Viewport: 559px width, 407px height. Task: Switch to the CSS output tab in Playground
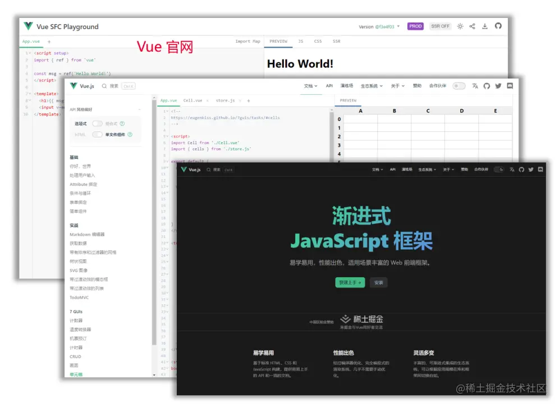pyautogui.click(x=318, y=42)
